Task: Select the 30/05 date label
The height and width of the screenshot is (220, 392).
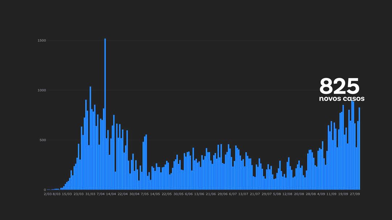Action: pyautogui.click(x=179, y=194)
